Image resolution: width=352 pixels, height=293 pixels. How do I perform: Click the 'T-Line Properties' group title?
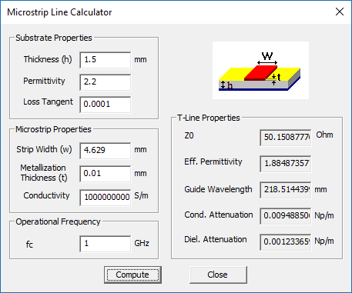(209, 118)
